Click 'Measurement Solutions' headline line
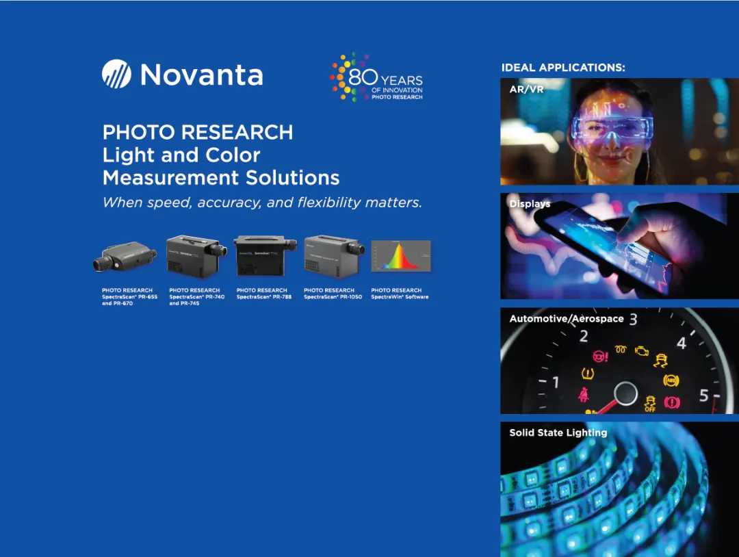 point(221,178)
